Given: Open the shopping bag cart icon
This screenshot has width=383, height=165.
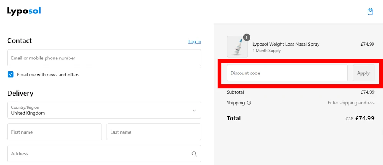Looking at the screenshot, I should point(370,12).
